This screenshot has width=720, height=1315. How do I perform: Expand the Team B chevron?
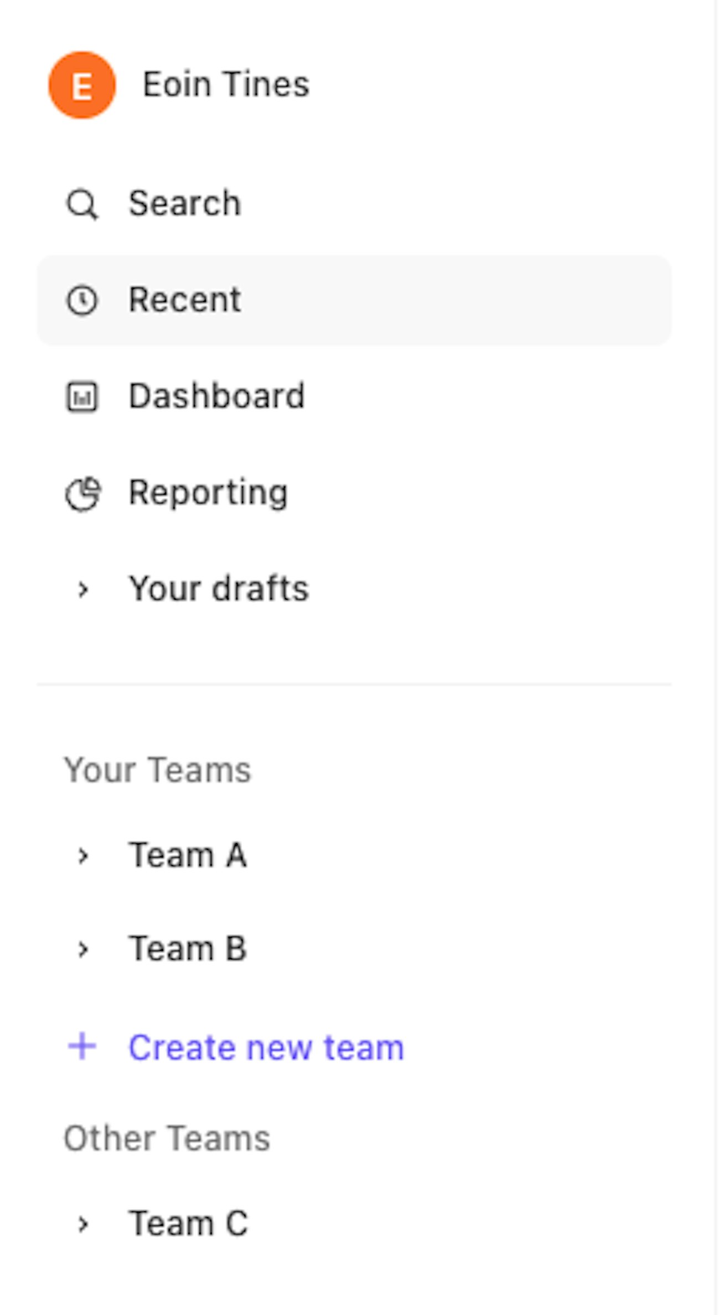point(83,950)
